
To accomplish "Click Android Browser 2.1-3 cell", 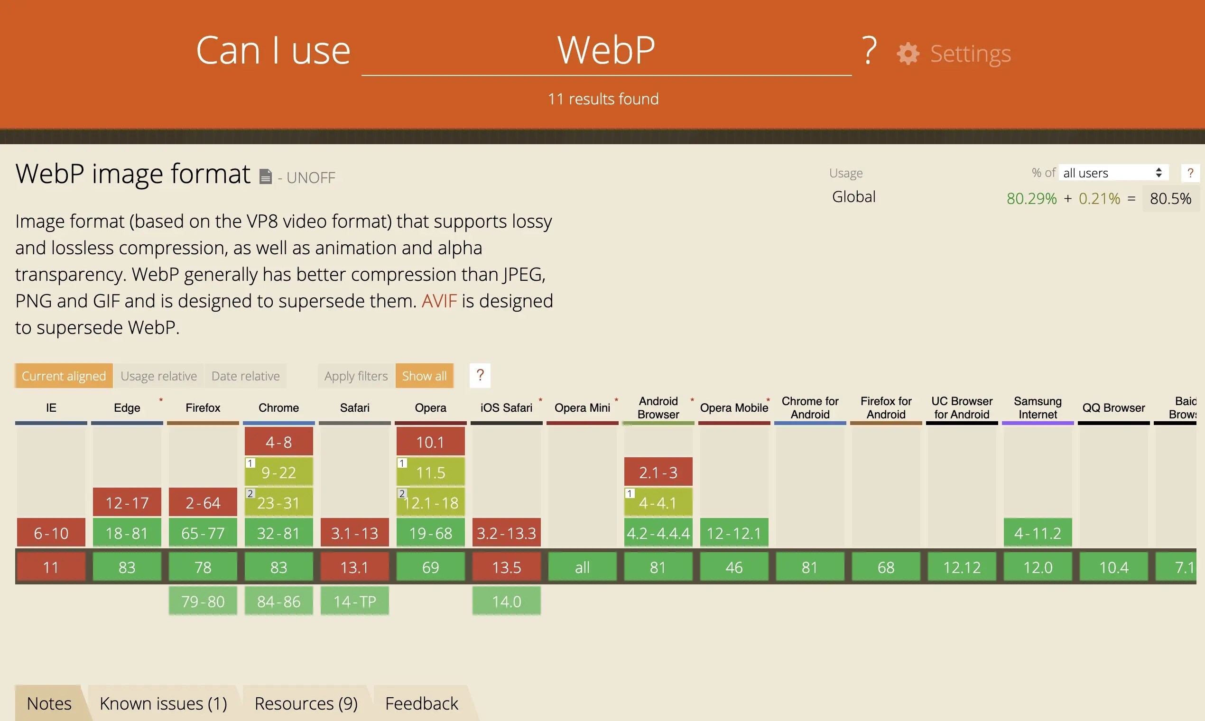I will click(658, 472).
